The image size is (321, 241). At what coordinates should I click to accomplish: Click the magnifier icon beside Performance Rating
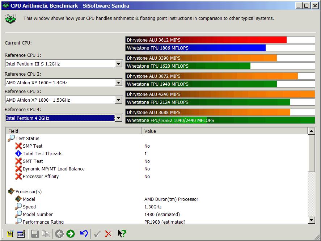click(18, 221)
